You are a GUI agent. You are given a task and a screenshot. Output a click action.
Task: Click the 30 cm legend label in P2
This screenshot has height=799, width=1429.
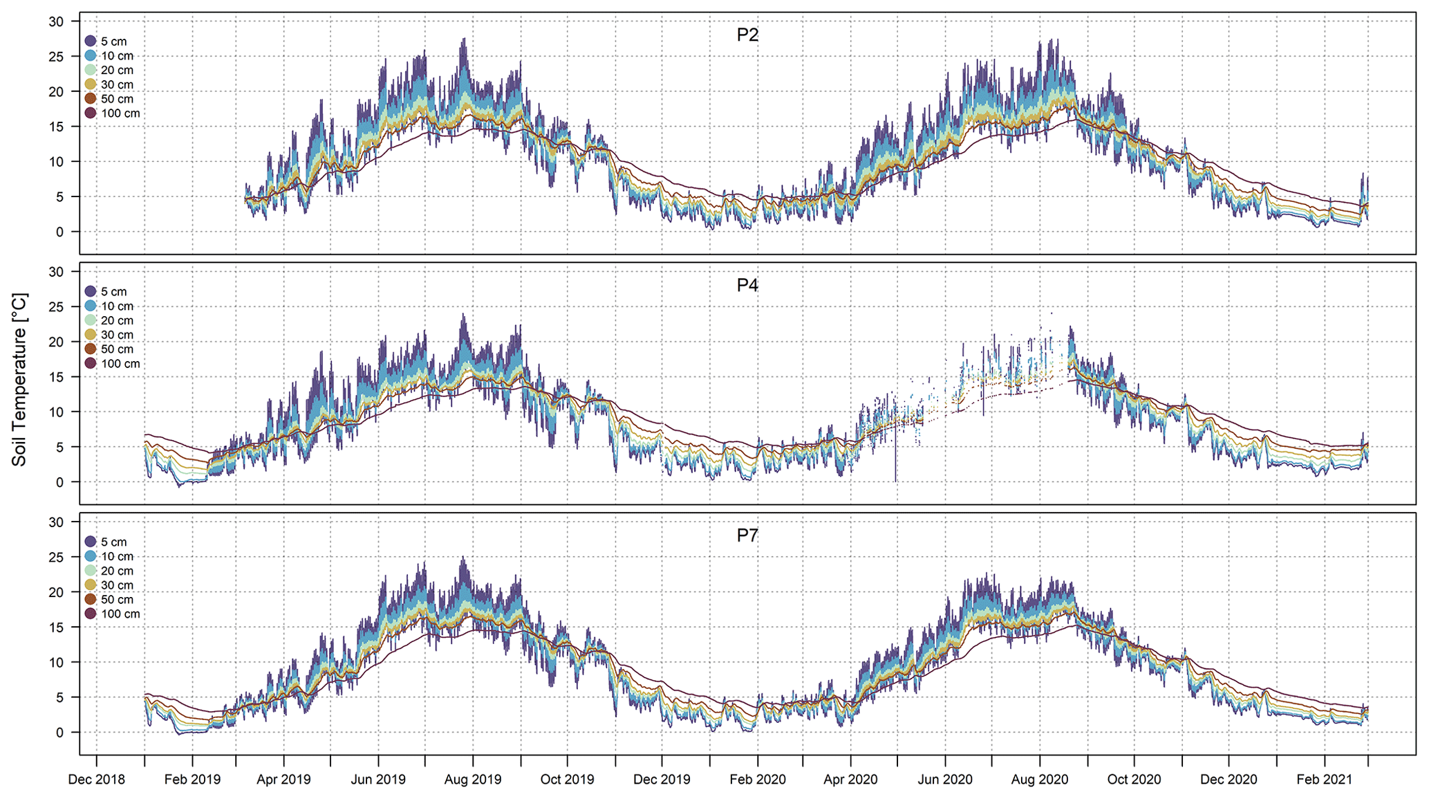[117, 85]
